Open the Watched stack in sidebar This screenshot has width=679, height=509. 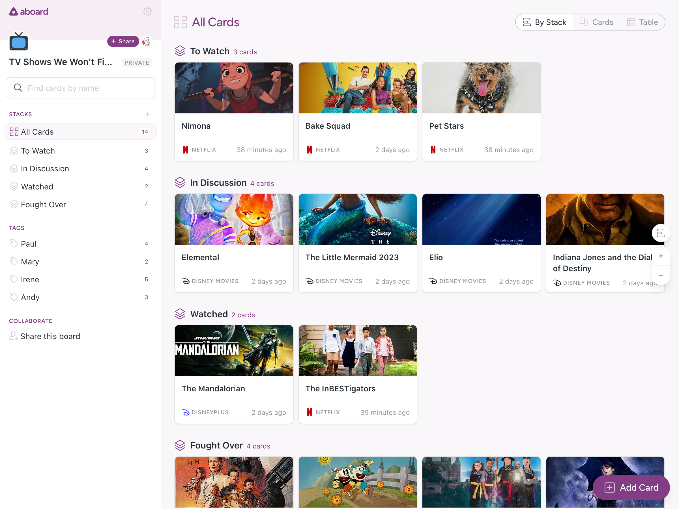coord(80,187)
